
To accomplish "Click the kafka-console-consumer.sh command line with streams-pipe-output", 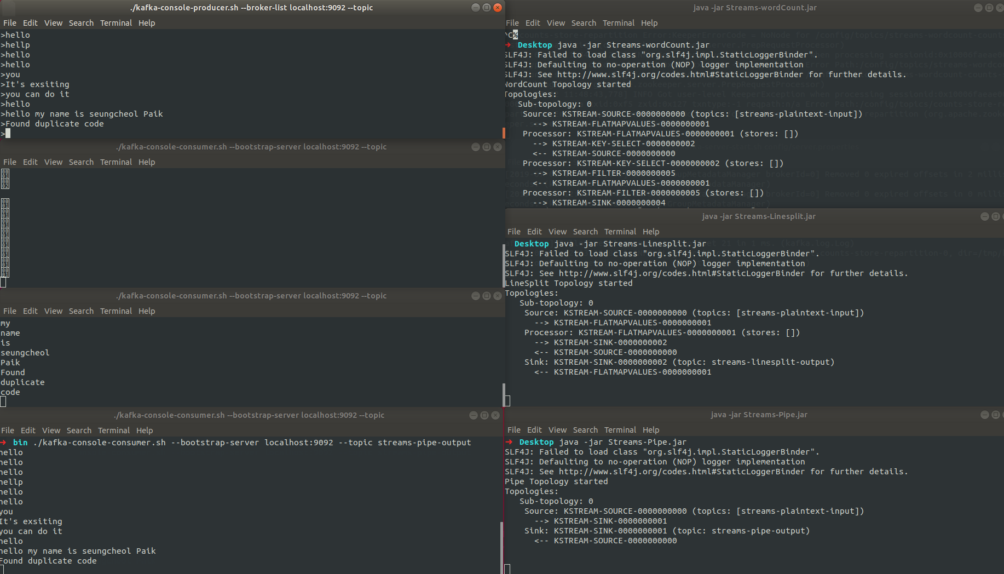I will tap(236, 443).
